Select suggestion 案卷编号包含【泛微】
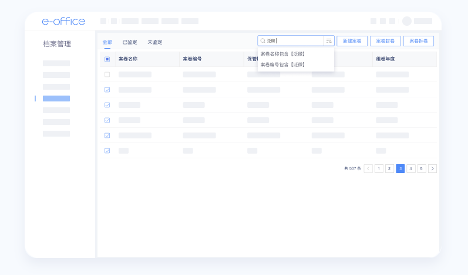 [x=283, y=64]
